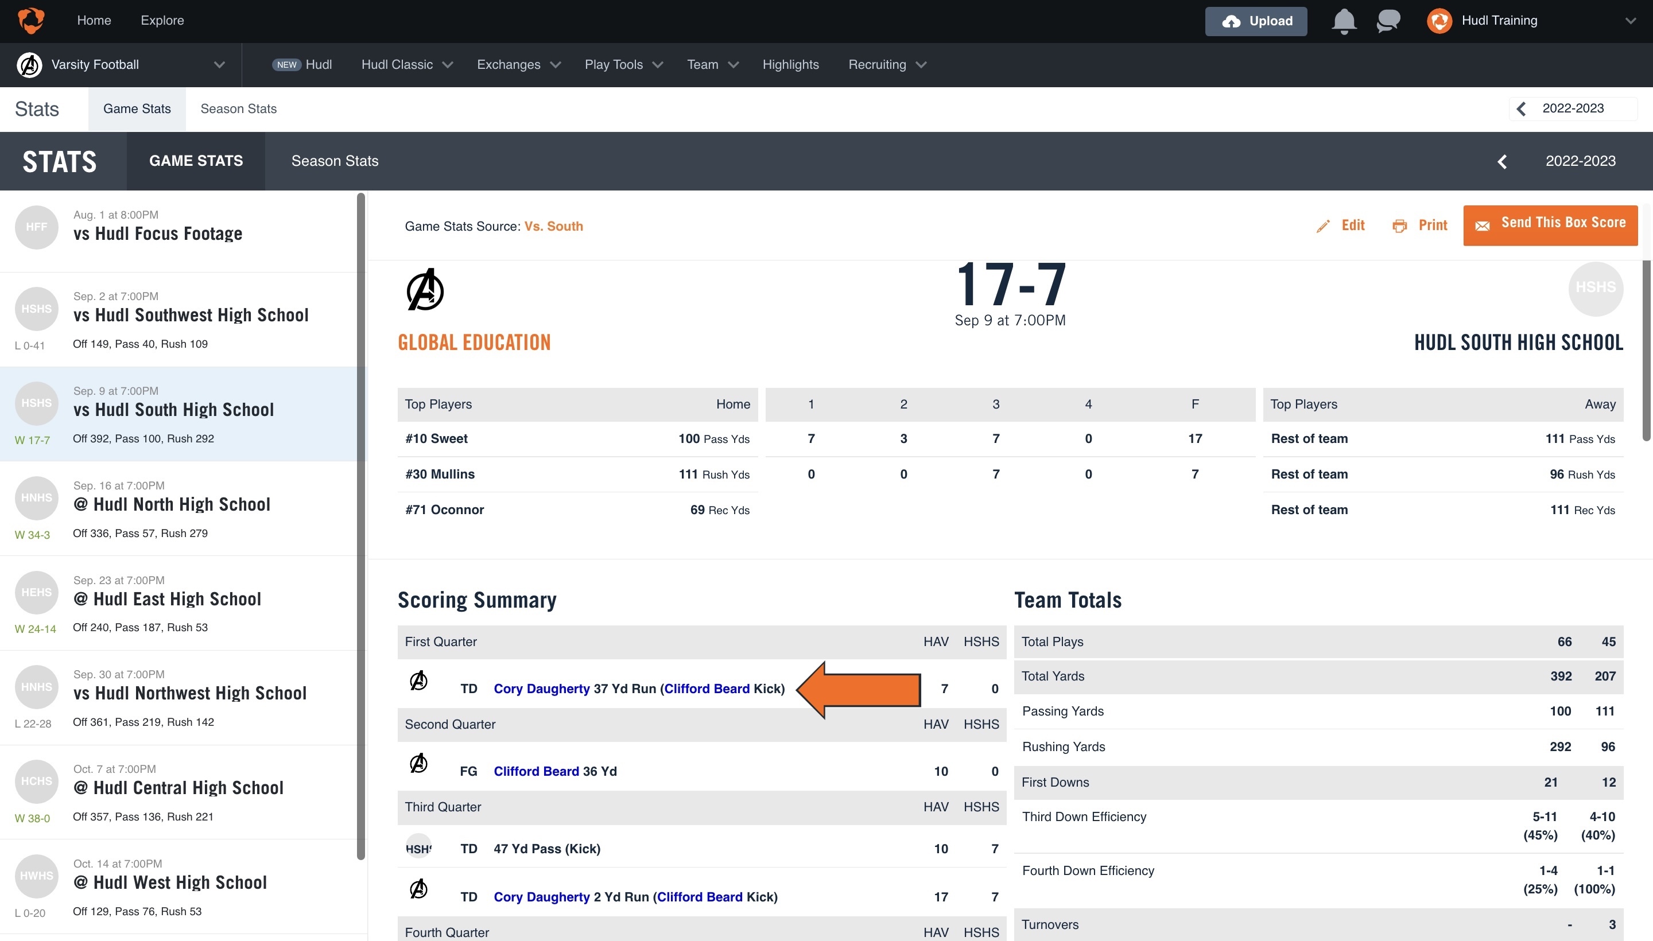This screenshot has height=941, width=1653.
Task: Click team logo beside 2 Yd Run TD
Action: [x=418, y=889]
